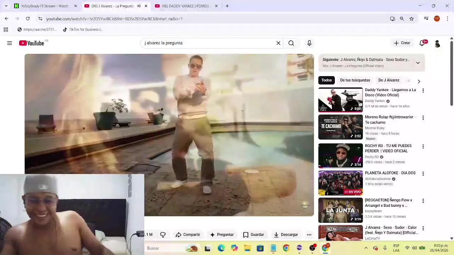Click the dislike thumbs-down button
This screenshot has width=454, height=255.
[x=163, y=234]
